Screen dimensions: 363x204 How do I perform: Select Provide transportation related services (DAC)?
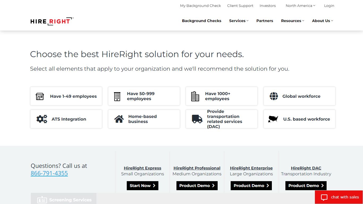click(x=222, y=119)
